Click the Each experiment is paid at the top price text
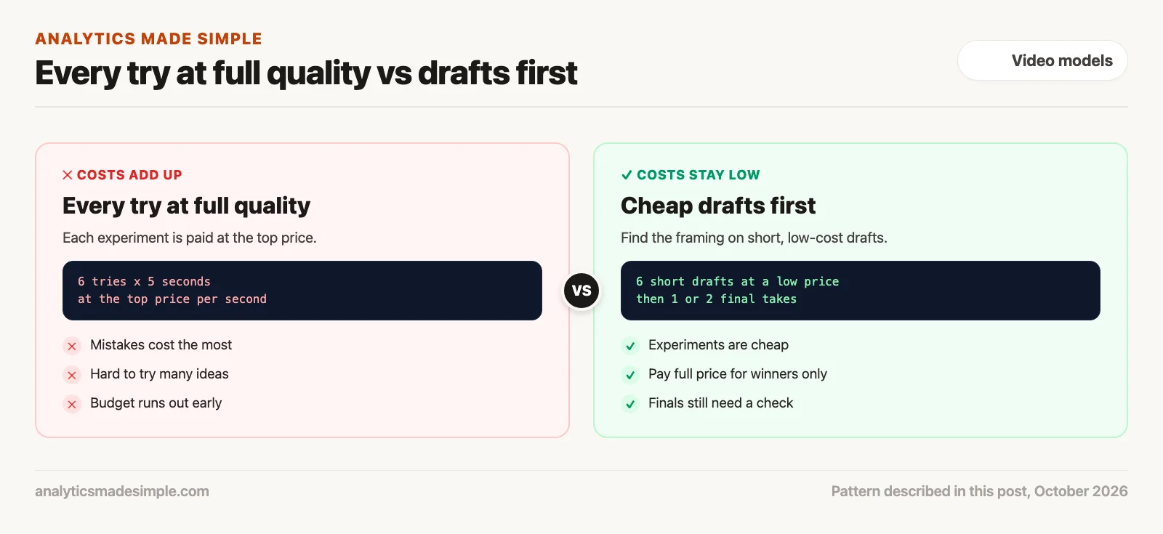1163x534 pixels. point(190,238)
